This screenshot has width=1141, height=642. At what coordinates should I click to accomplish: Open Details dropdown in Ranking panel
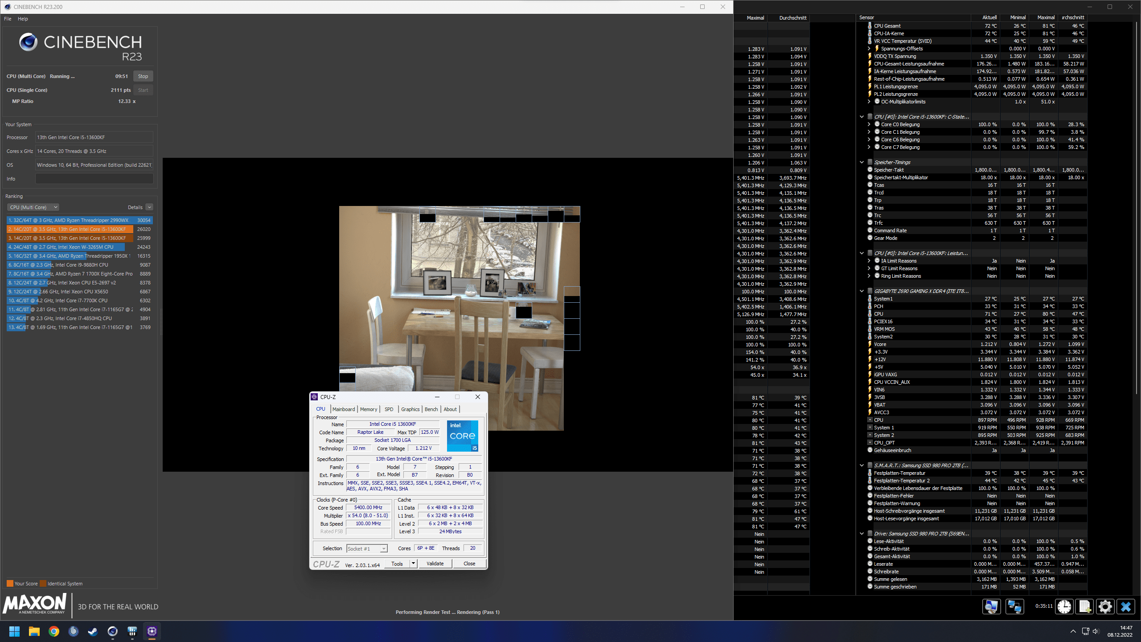tap(149, 207)
